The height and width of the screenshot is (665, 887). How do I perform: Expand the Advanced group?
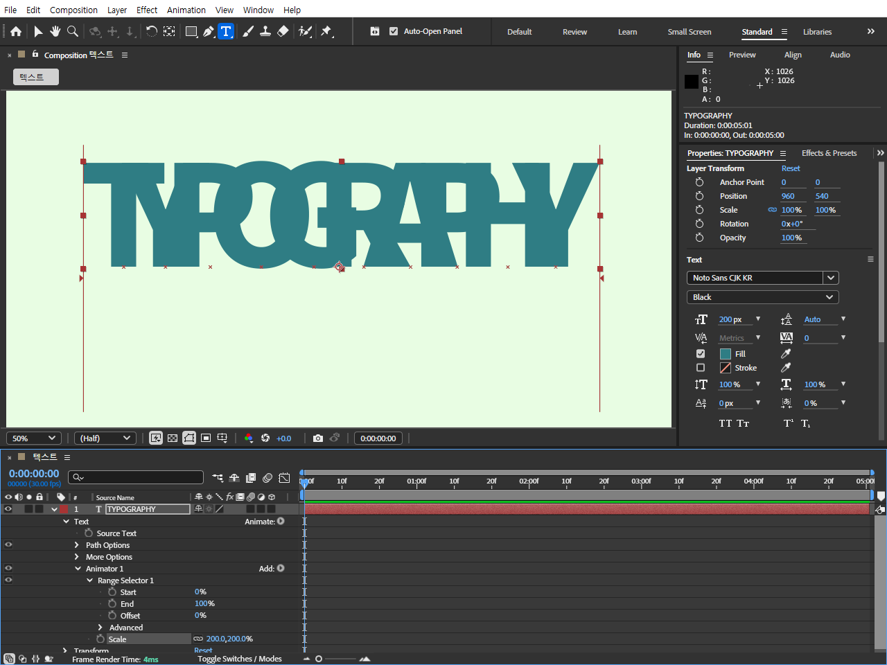click(100, 628)
